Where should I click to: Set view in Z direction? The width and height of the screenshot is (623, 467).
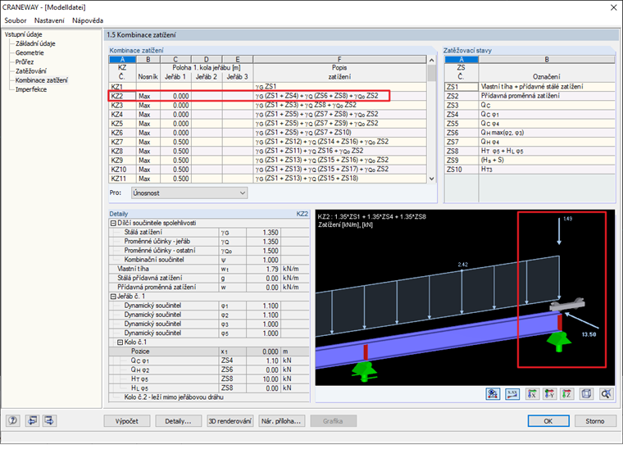pos(567,394)
